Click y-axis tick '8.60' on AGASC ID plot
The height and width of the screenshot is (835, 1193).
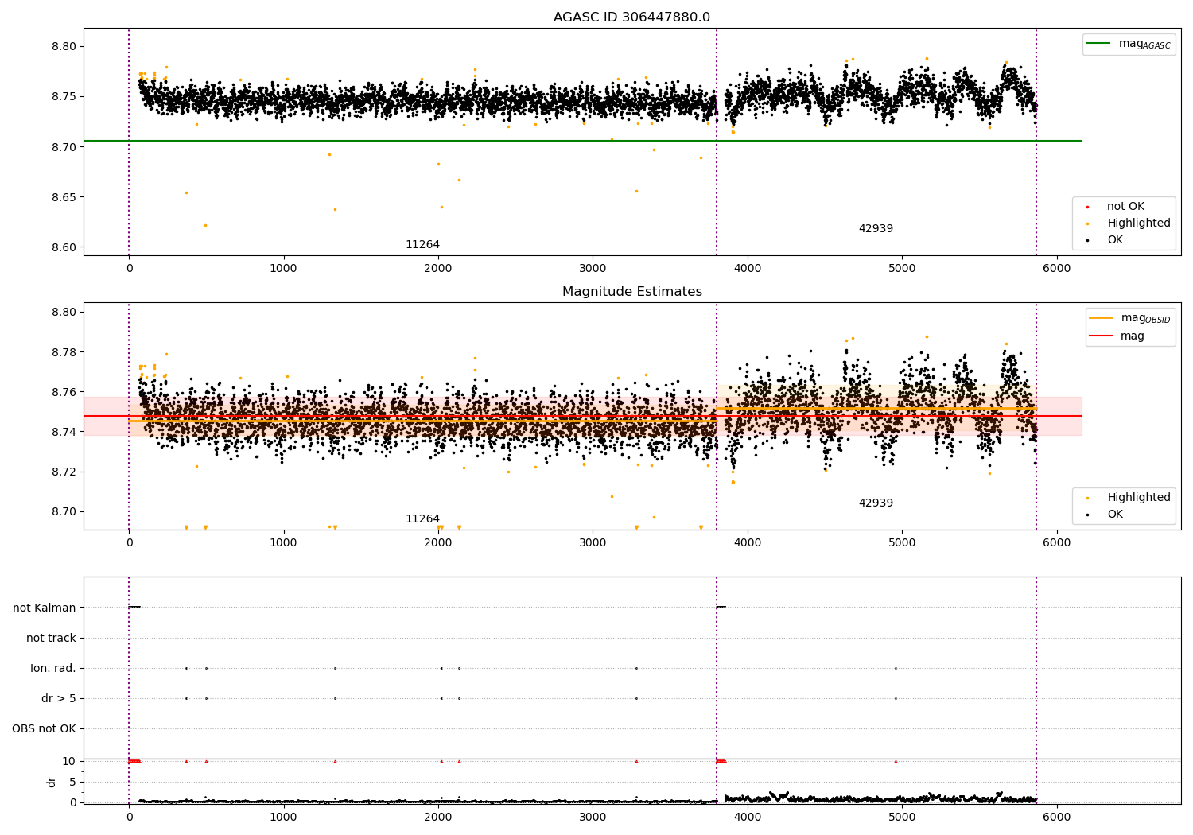[64, 247]
